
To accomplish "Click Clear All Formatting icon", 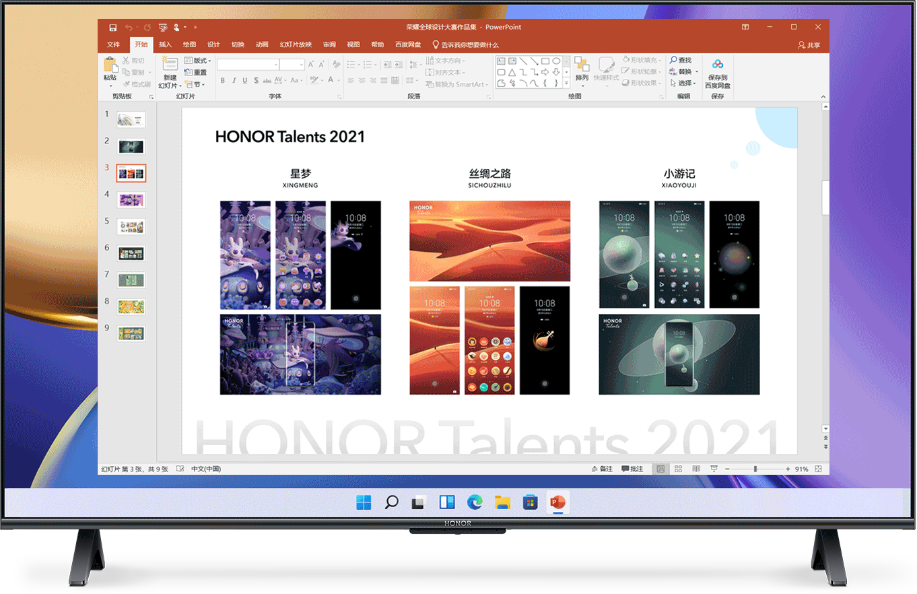I will (336, 65).
